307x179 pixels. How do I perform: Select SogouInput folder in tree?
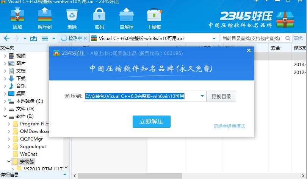tap(33, 147)
